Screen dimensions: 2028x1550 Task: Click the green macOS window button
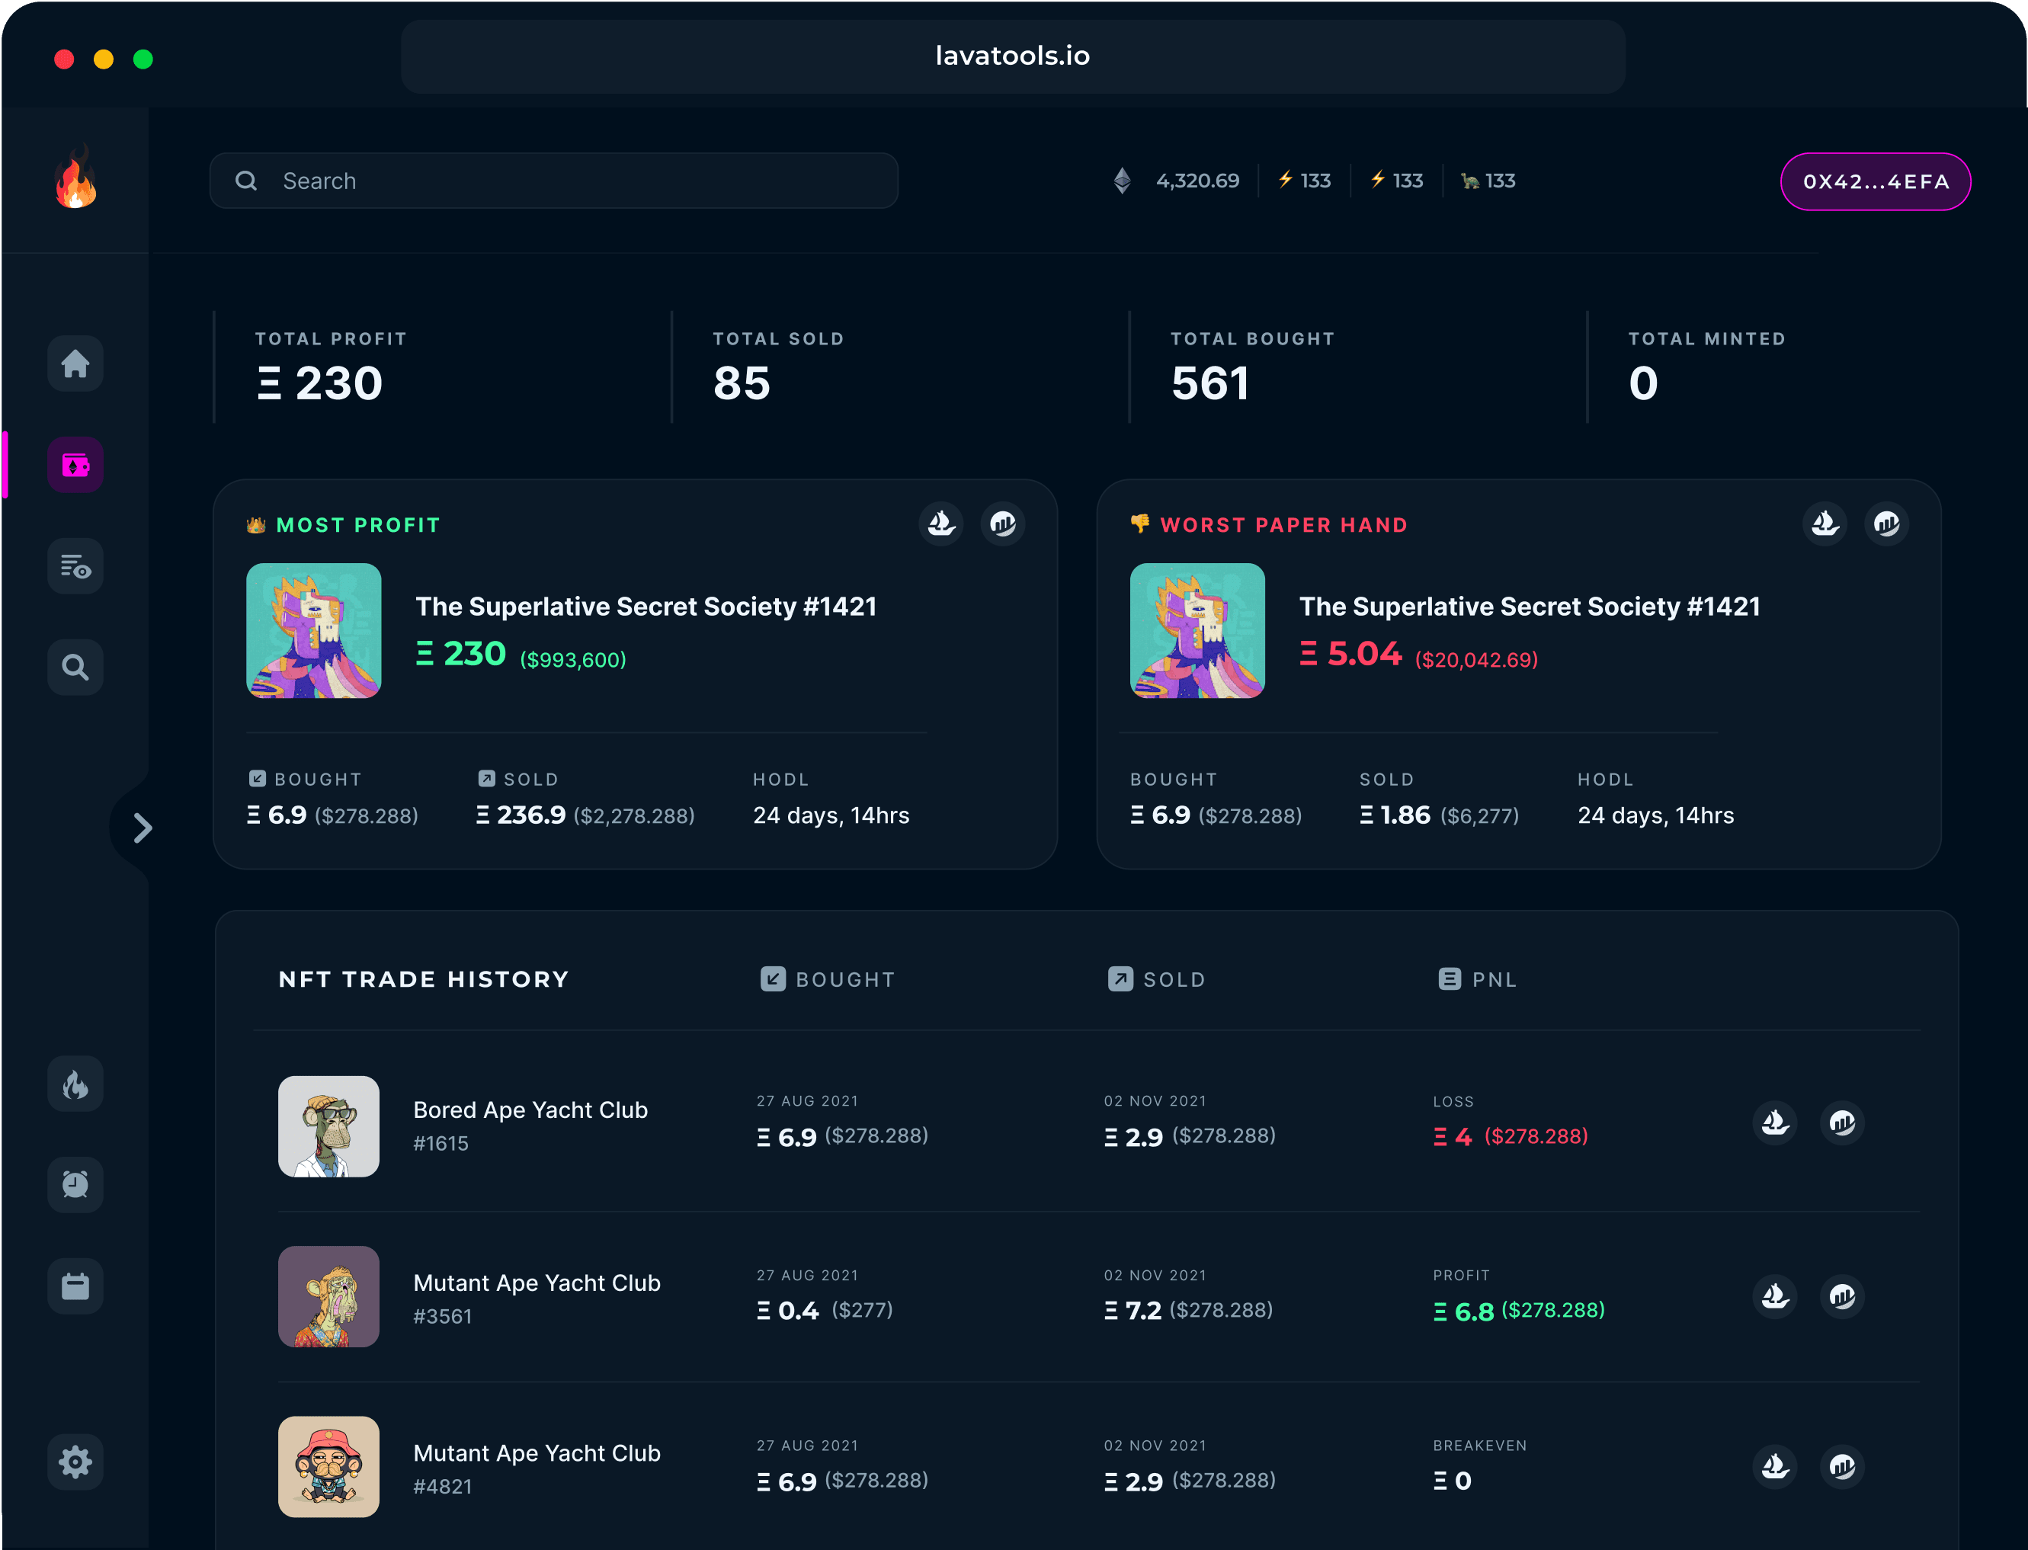(x=143, y=59)
